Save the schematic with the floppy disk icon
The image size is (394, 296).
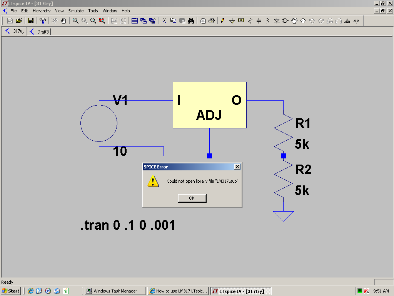coord(31,21)
